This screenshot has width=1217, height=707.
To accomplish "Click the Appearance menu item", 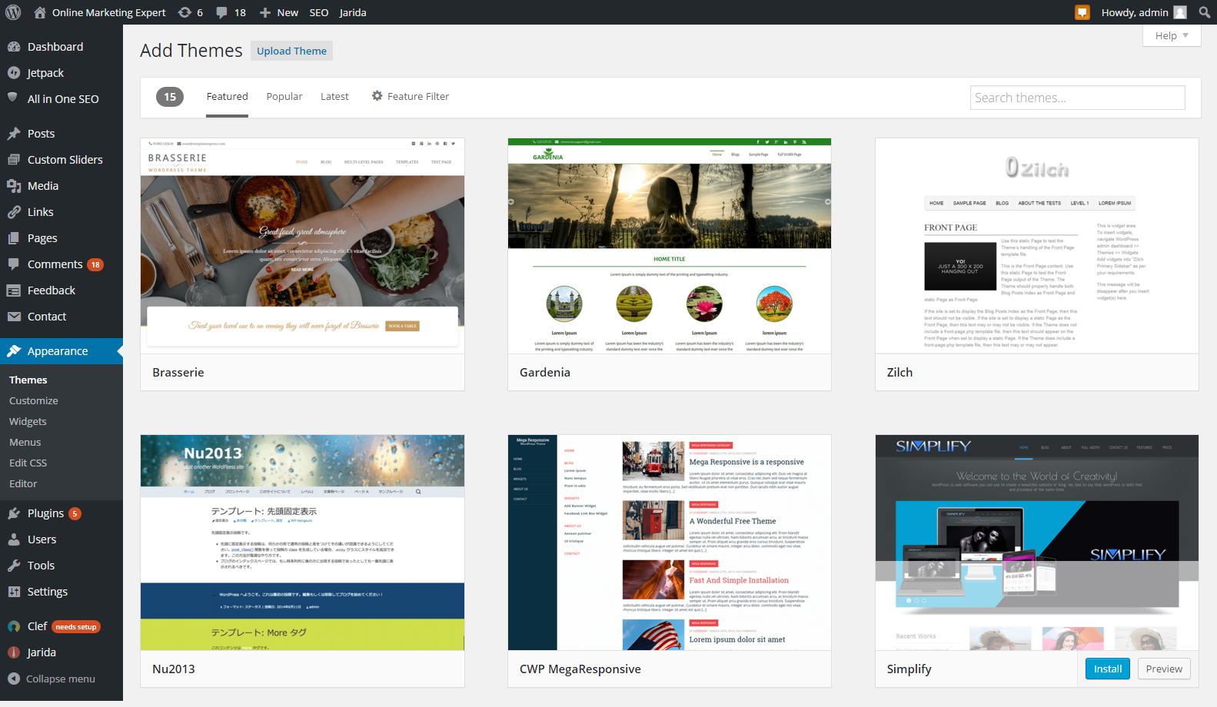I will point(62,351).
